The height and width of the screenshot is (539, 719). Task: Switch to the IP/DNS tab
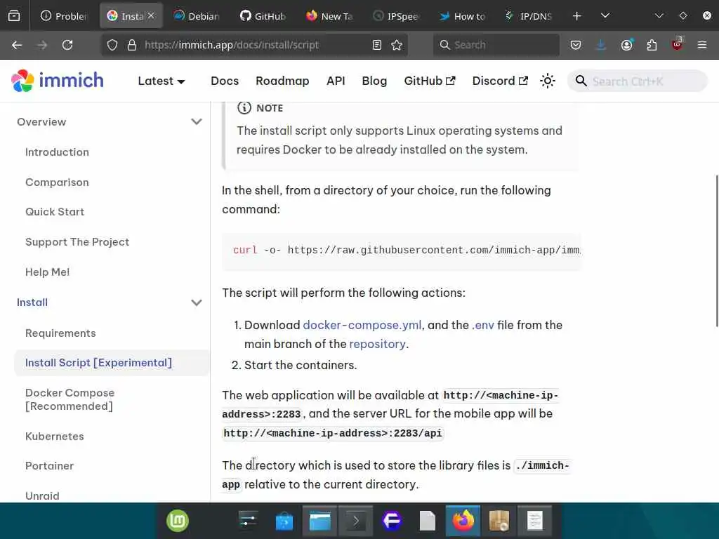(528, 16)
